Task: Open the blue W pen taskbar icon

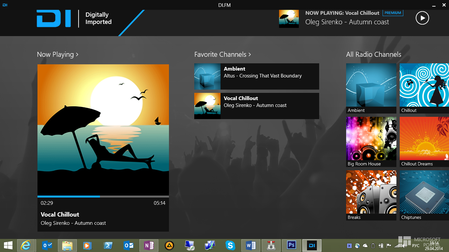Action: tap(210, 245)
